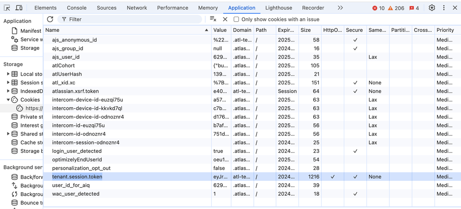Select Bounce tracking mitigations item
Image resolution: width=461 pixels, height=209 pixels.
click(22, 203)
